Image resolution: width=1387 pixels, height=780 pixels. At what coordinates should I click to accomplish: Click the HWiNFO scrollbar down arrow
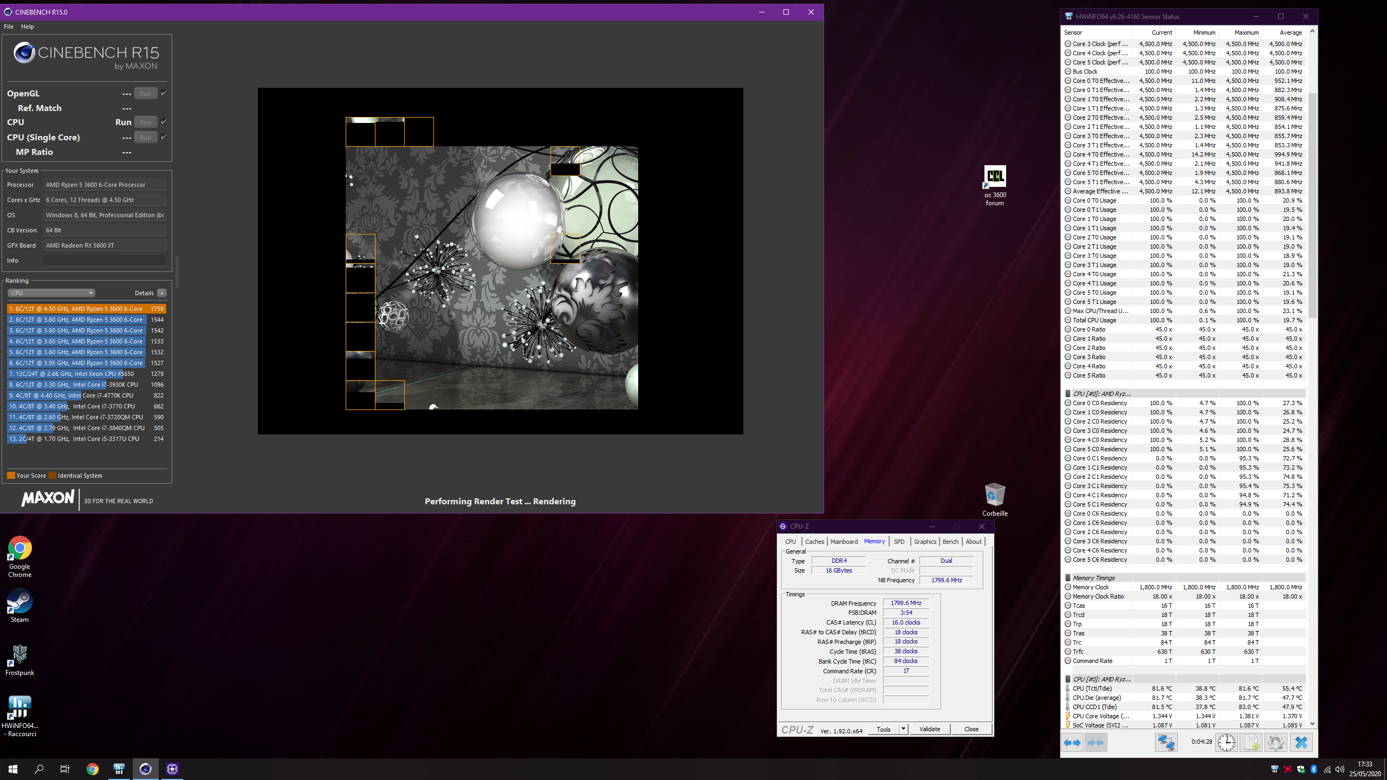click(1312, 723)
